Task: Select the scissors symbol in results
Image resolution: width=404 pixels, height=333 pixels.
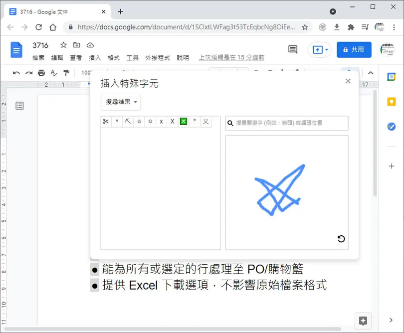Action: click(x=106, y=122)
